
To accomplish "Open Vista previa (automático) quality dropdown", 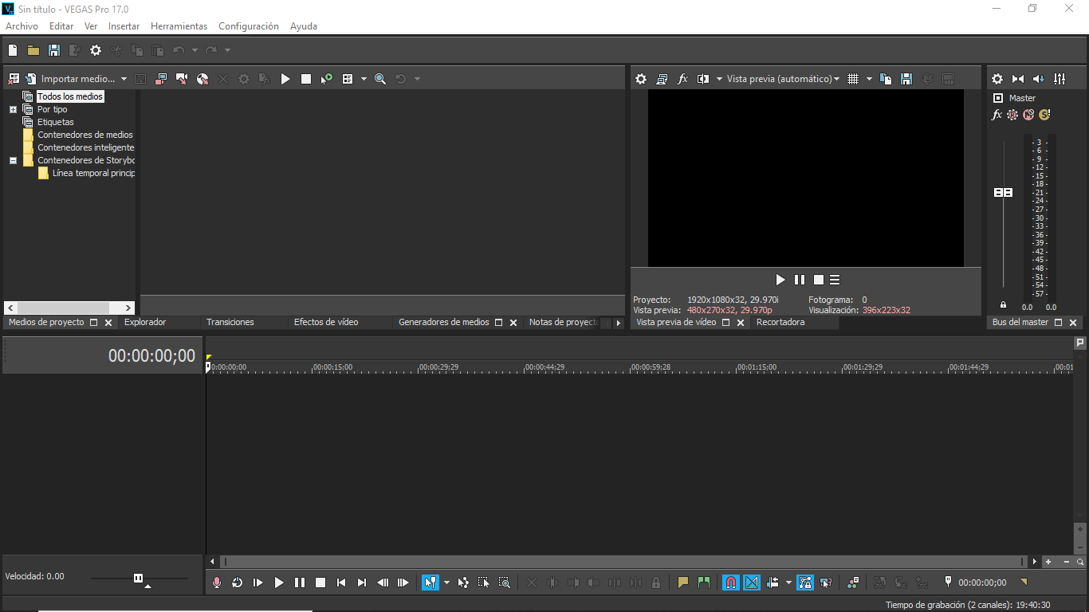I will pos(783,79).
